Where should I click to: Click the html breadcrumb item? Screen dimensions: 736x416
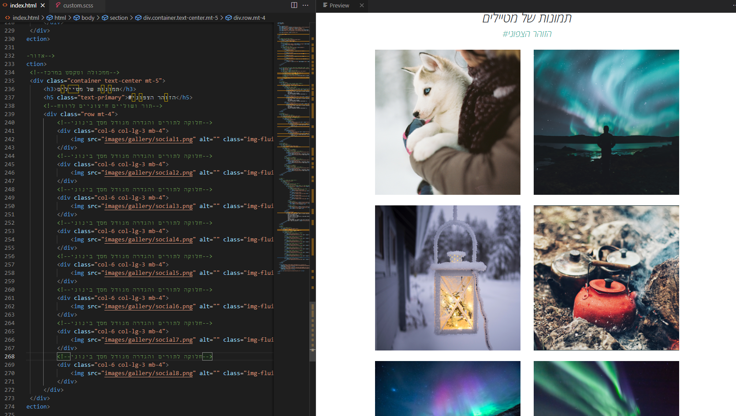pyautogui.click(x=60, y=18)
